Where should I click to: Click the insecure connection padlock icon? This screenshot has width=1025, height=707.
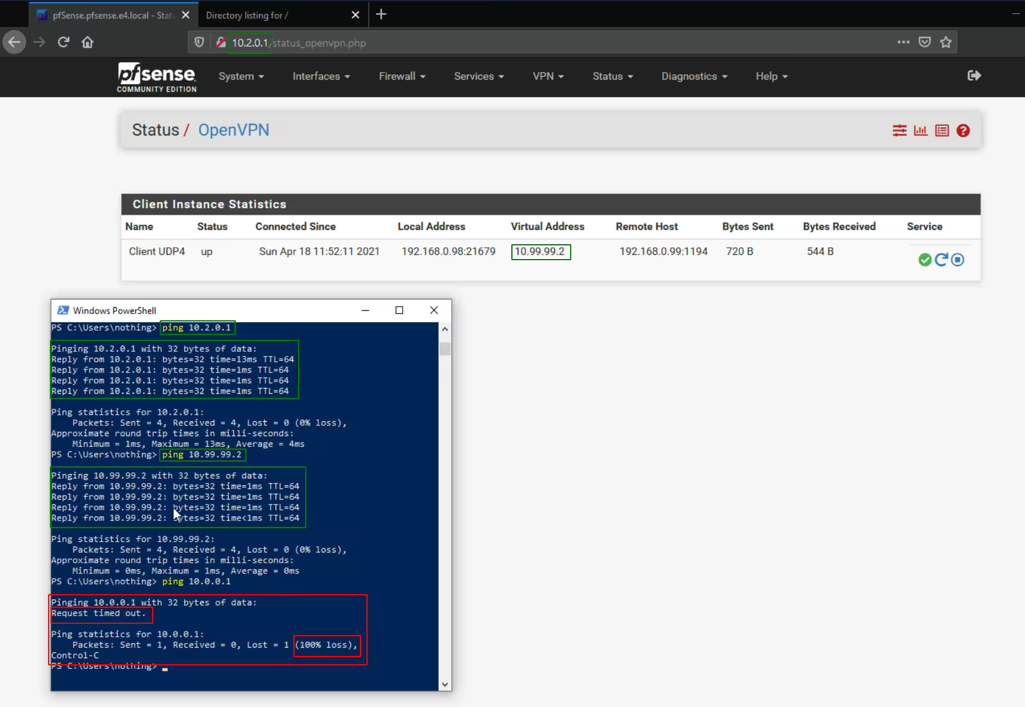[x=220, y=42]
